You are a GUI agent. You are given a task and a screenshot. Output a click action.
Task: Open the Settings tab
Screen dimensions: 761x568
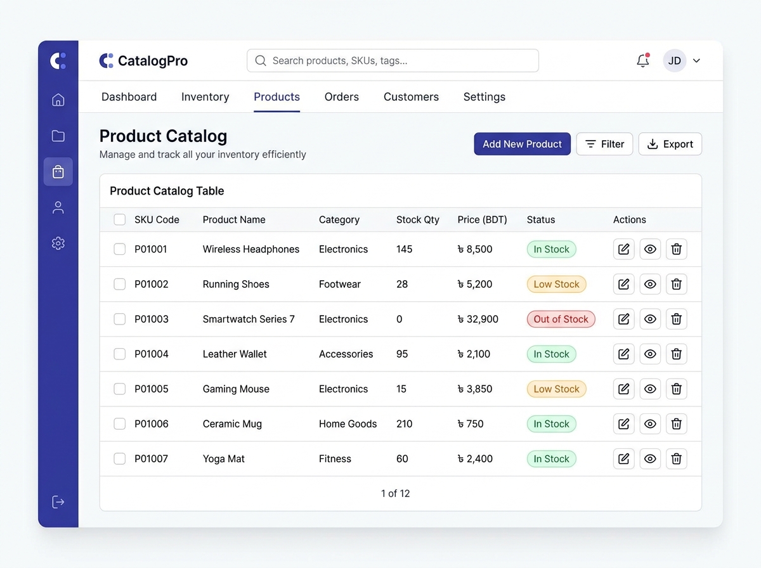tap(485, 97)
